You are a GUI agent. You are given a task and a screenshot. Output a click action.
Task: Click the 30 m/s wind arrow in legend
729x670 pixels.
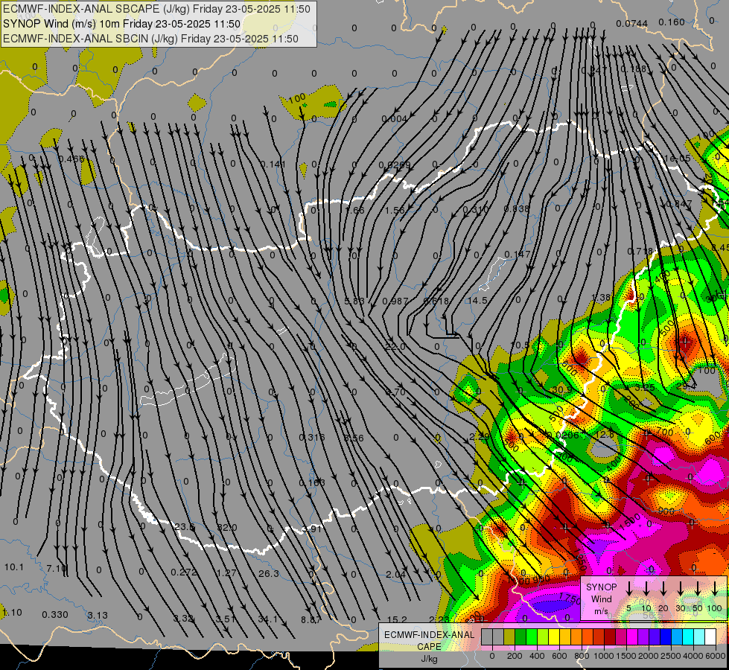pos(680,589)
